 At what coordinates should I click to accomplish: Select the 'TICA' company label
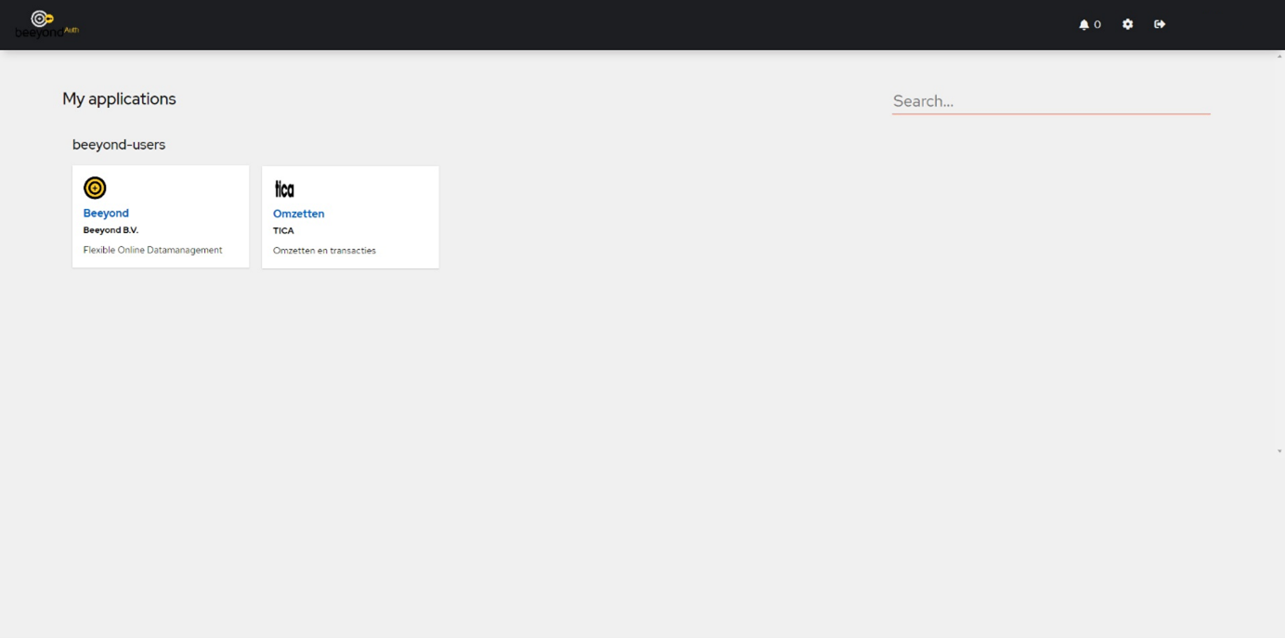283,230
